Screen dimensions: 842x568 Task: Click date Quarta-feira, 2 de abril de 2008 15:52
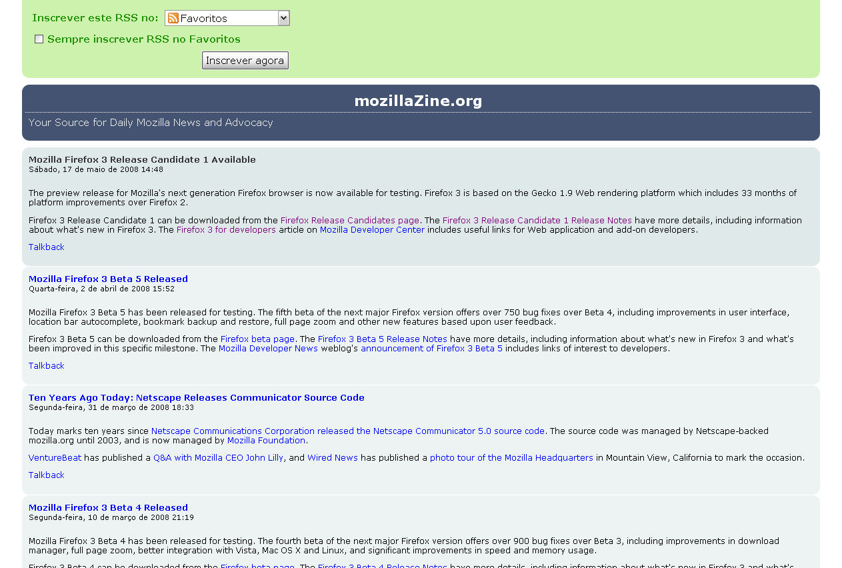(101, 289)
